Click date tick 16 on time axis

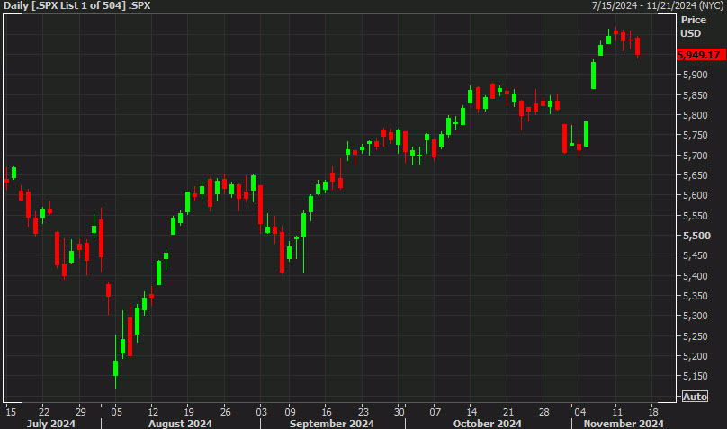tap(327, 411)
